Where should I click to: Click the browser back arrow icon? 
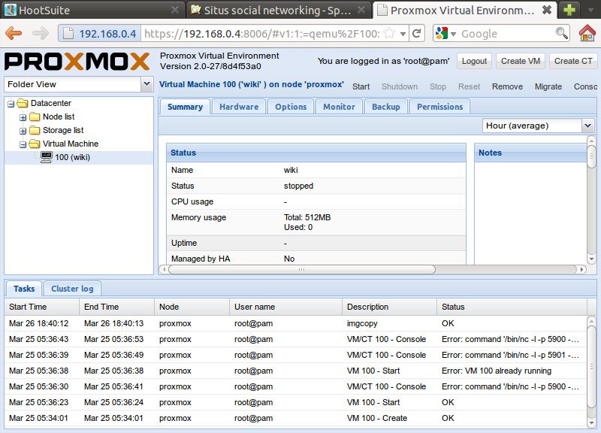point(14,34)
